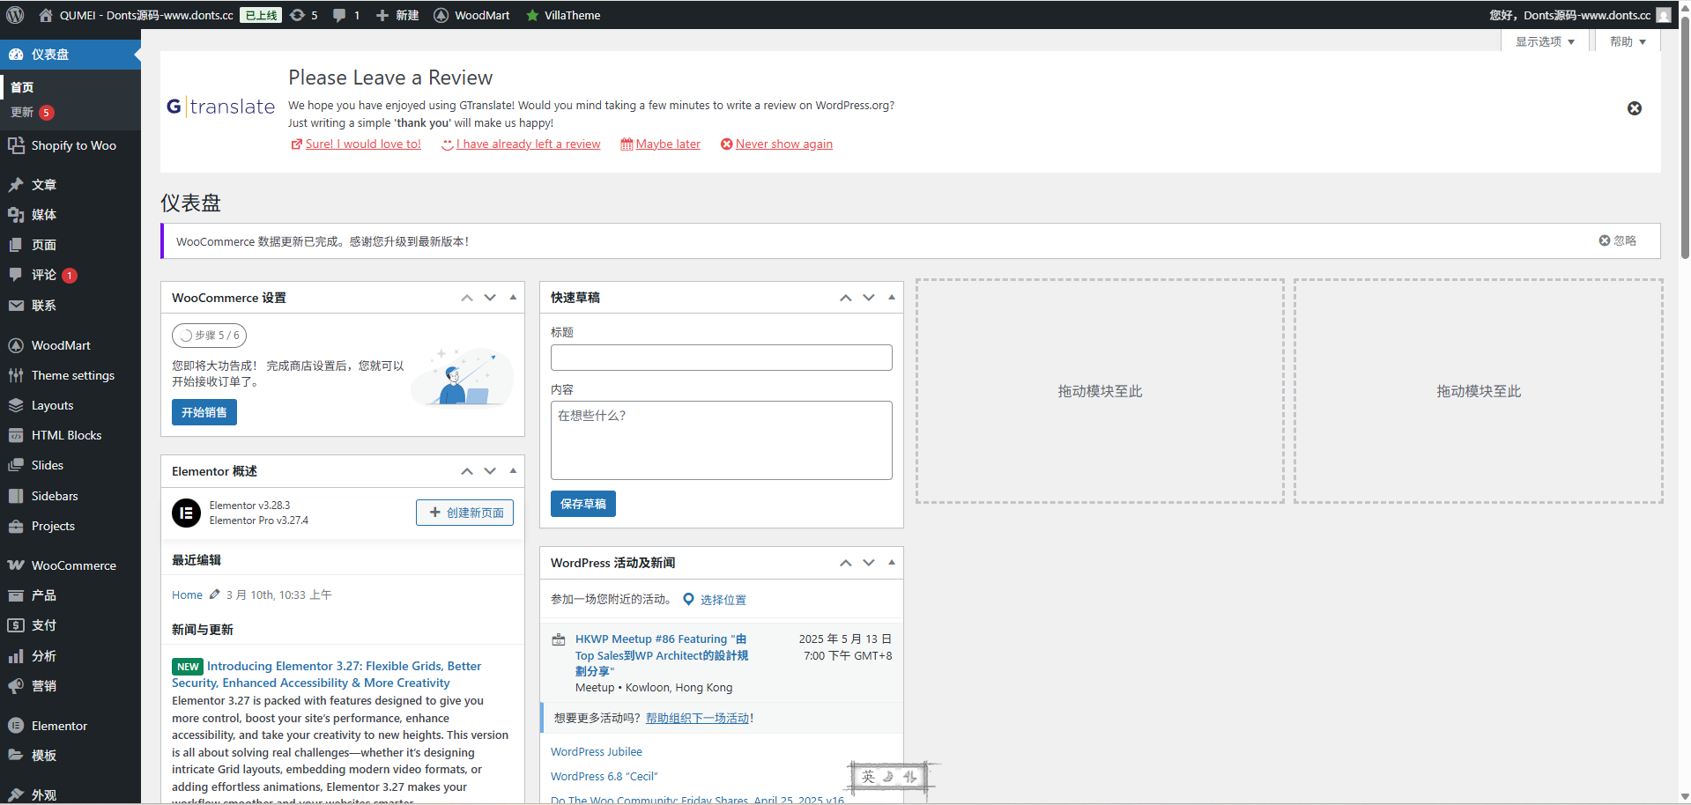The height and width of the screenshot is (805, 1691).
Task: Click the WordPress logo in the admin bar
Action: click(15, 15)
